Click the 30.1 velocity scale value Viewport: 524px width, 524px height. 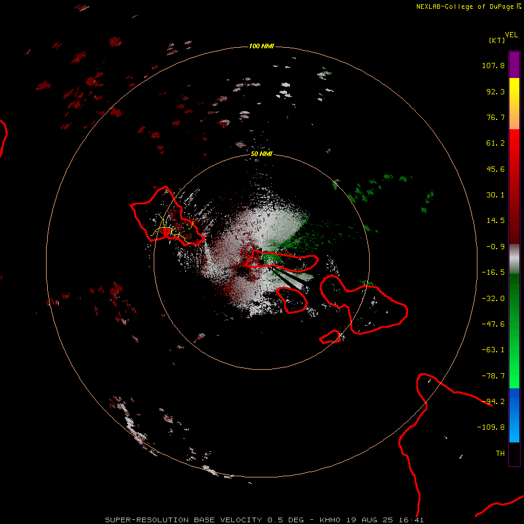495,195
